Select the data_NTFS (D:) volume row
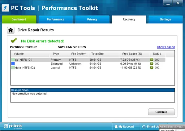Image resolution: width=185 pixels, height=131 pixels. (x=88, y=68)
